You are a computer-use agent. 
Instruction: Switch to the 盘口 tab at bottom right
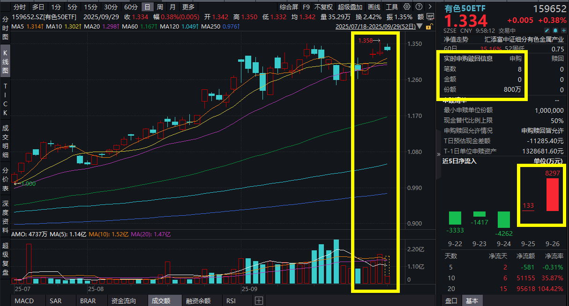coord(450,301)
